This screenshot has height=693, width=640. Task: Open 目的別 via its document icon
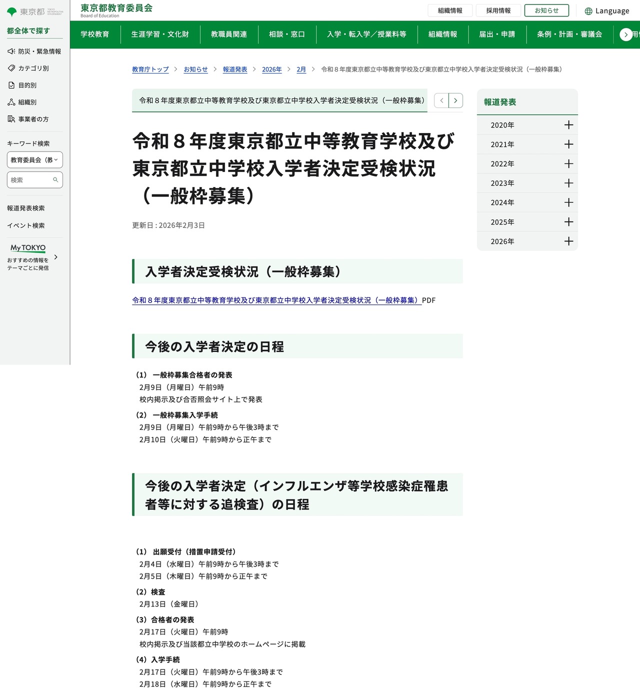tap(10, 85)
